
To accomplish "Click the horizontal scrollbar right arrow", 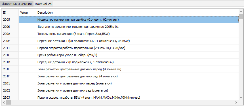I will (x=236, y=102).
